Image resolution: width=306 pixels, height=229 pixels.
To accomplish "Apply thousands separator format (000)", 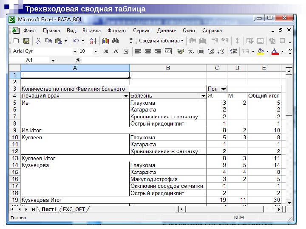I will point(201,52).
